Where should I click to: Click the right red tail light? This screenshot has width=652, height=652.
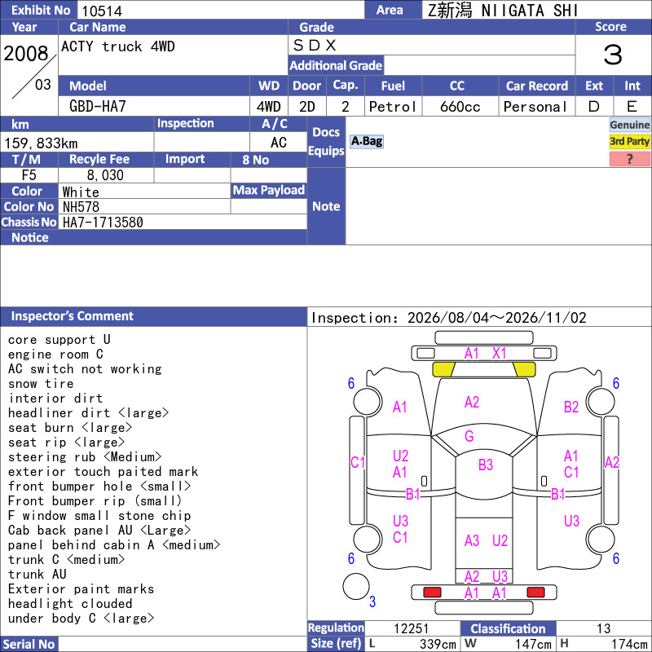pyautogui.click(x=535, y=593)
